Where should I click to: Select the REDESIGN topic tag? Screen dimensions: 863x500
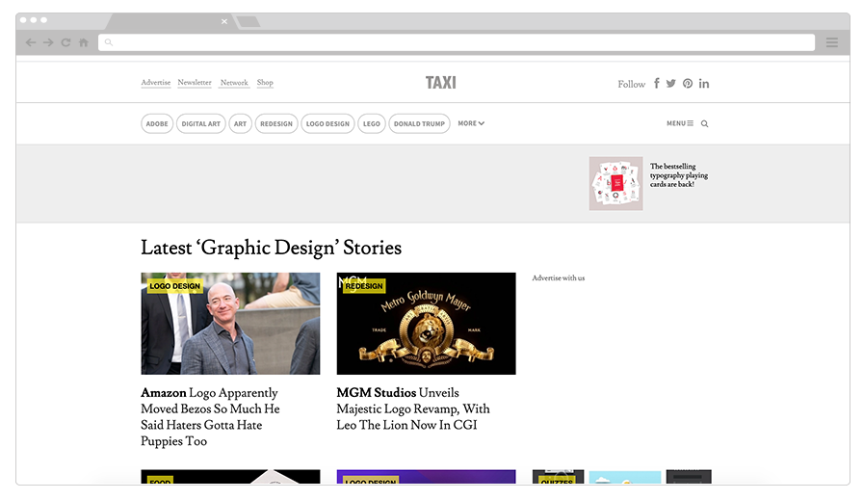(276, 124)
